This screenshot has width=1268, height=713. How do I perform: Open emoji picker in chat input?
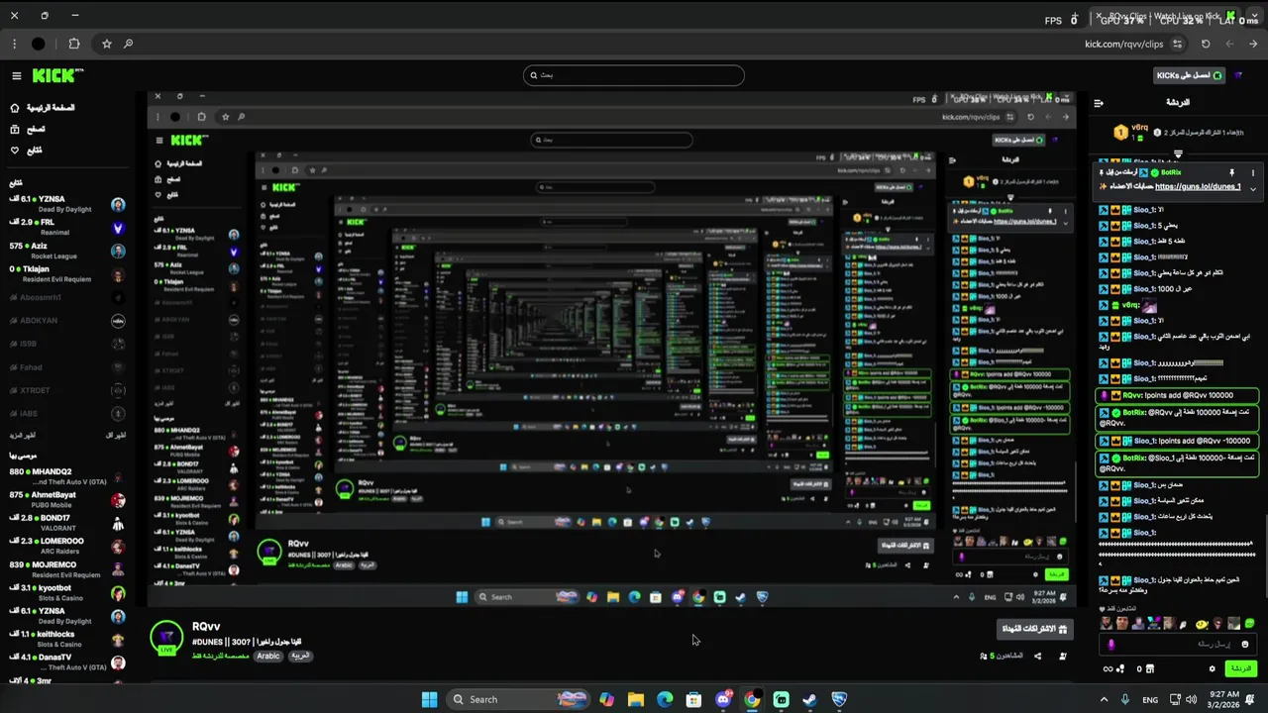pos(1245,645)
